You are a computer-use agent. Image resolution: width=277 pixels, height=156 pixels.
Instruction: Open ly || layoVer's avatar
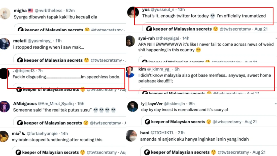pyautogui.click(x=132, y=106)
